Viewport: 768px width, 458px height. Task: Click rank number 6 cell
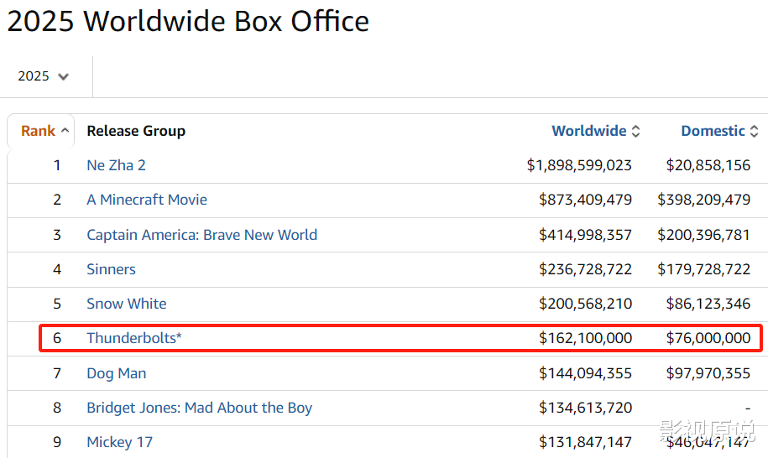[x=57, y=338]
